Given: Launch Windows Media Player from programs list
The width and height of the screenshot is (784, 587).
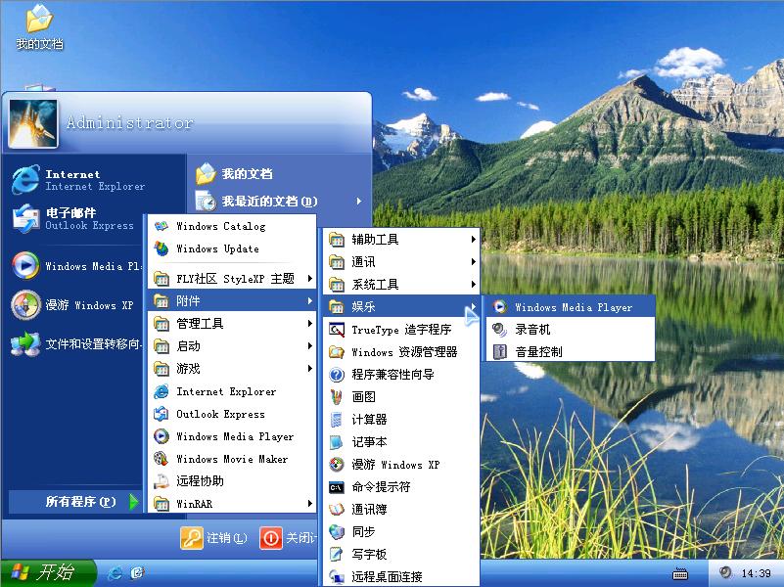Looking at the screenshot, I should [x=232, y=436].
